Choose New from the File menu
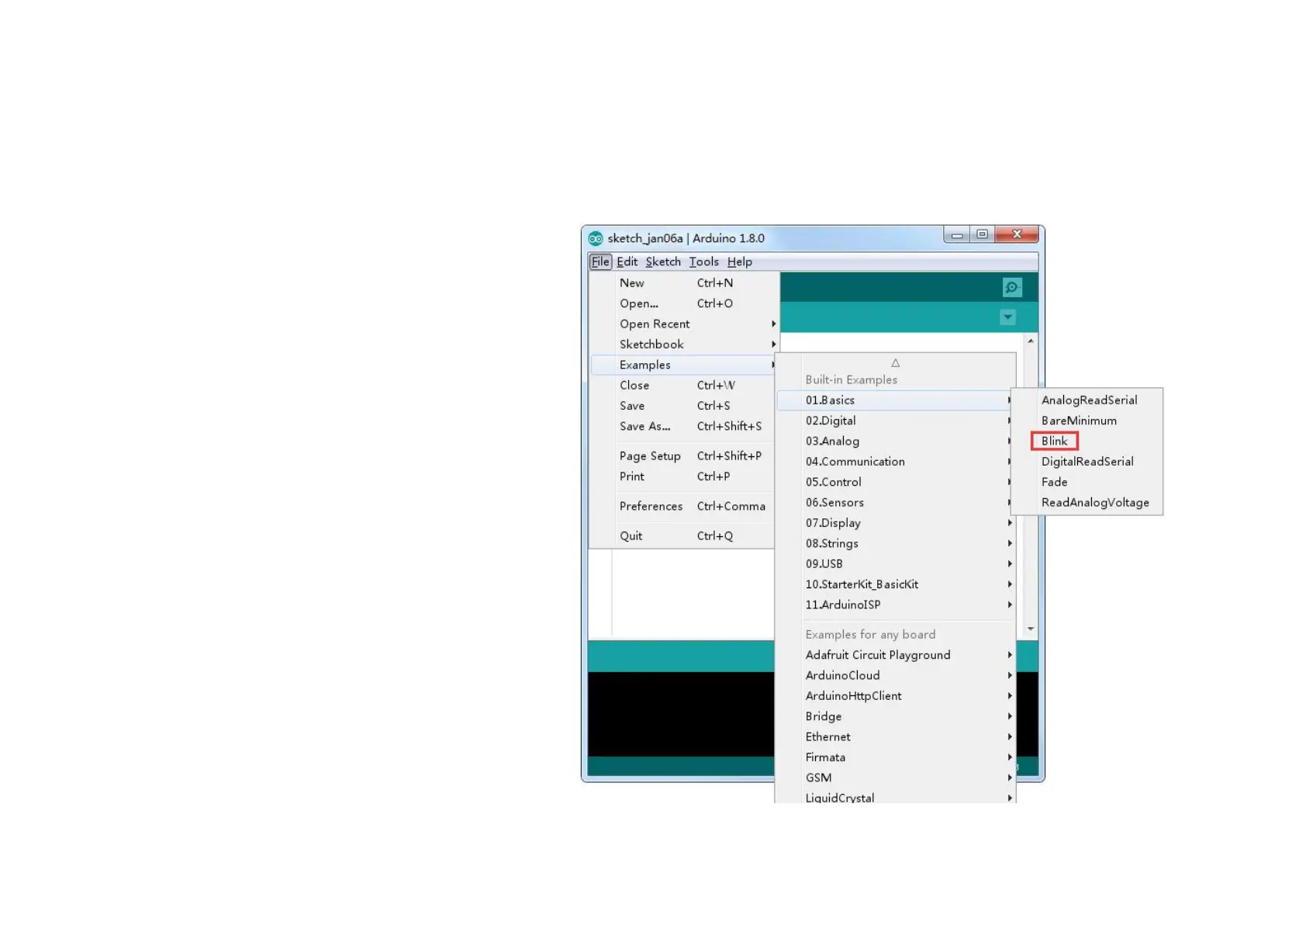The height and width of the screenshot is (925, 1306). (684, 283)
